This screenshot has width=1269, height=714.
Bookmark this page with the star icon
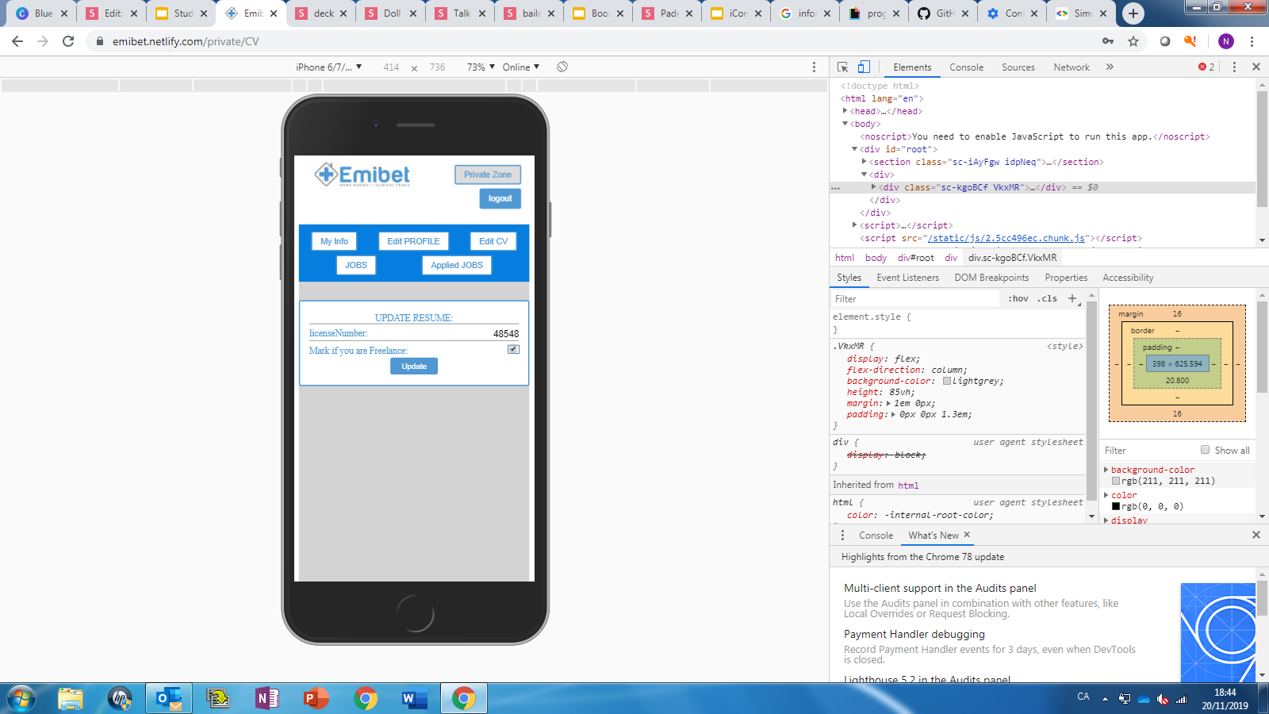(1133, 41)
